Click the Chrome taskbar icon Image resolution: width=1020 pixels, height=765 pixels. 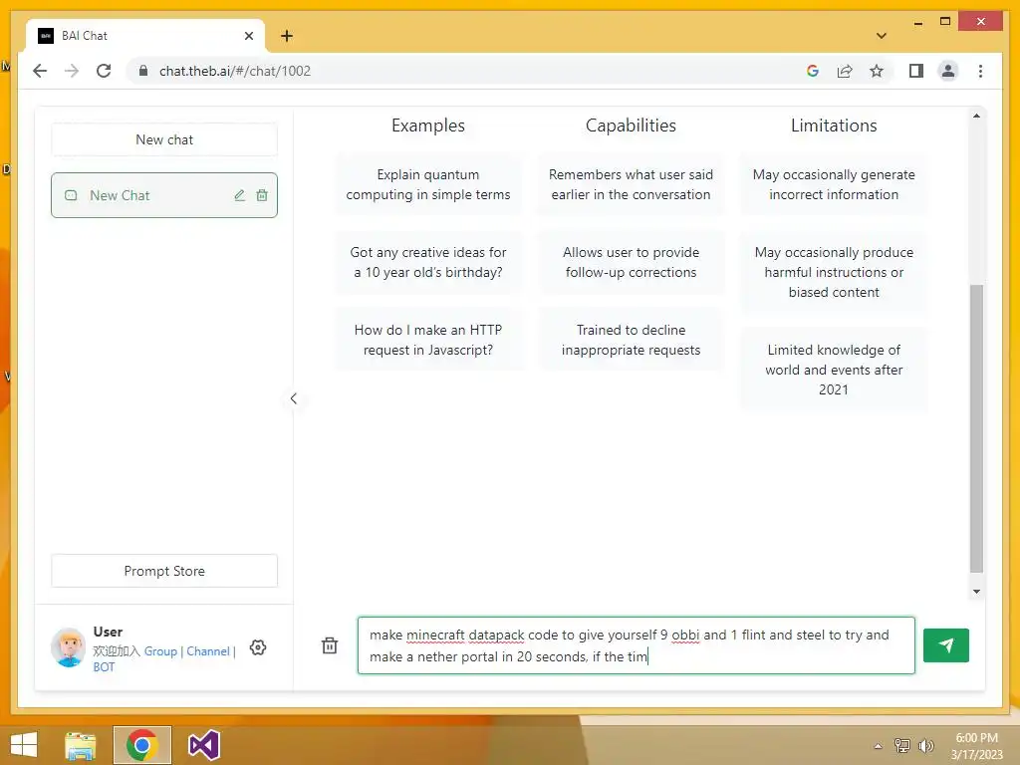click(x=141, y=745)
